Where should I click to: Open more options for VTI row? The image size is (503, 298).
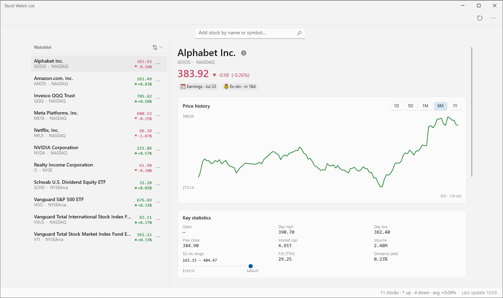tap(158, 237)
